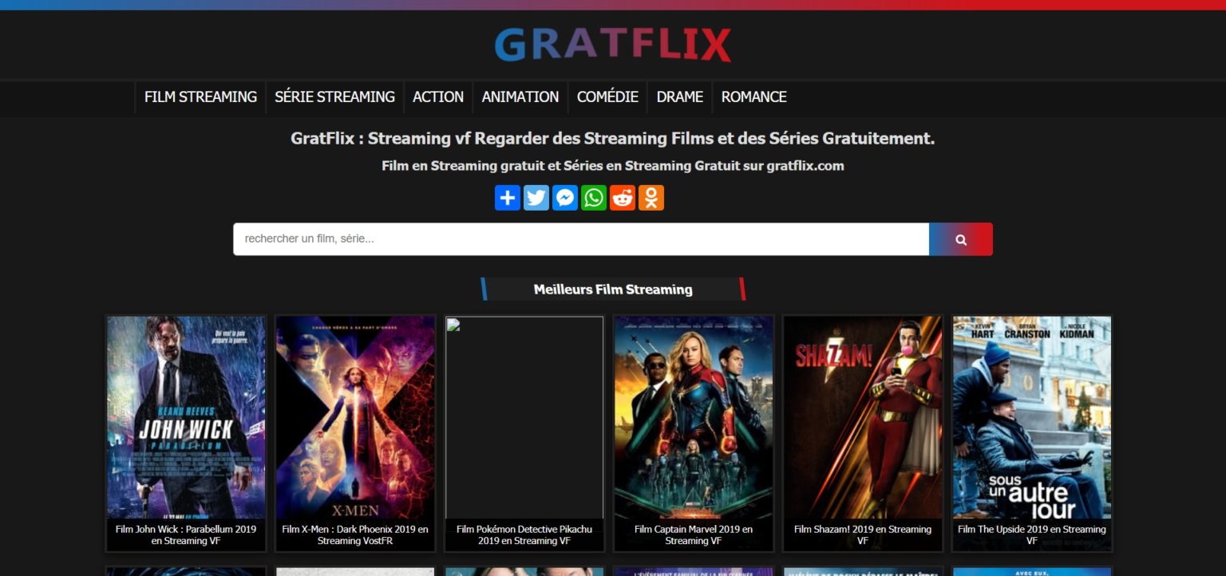1226x576 pixels.
Task: Open the Film Shazam! 2019 title link
Action: [x=862, y=535]
